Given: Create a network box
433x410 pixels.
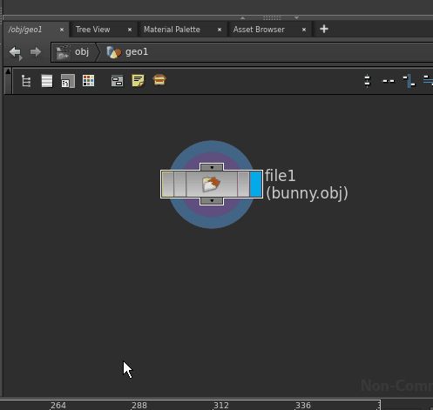Looking at the screenshot, I should [117, 81].
